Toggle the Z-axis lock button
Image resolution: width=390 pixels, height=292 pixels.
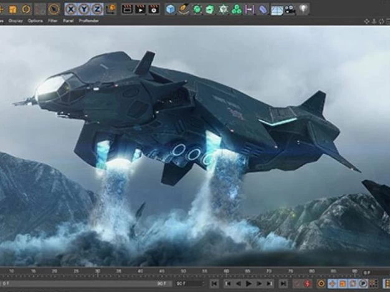(x=97, y=9)
